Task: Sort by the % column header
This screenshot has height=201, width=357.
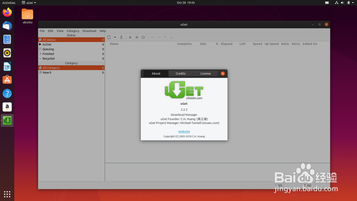Action: [217, 44]
